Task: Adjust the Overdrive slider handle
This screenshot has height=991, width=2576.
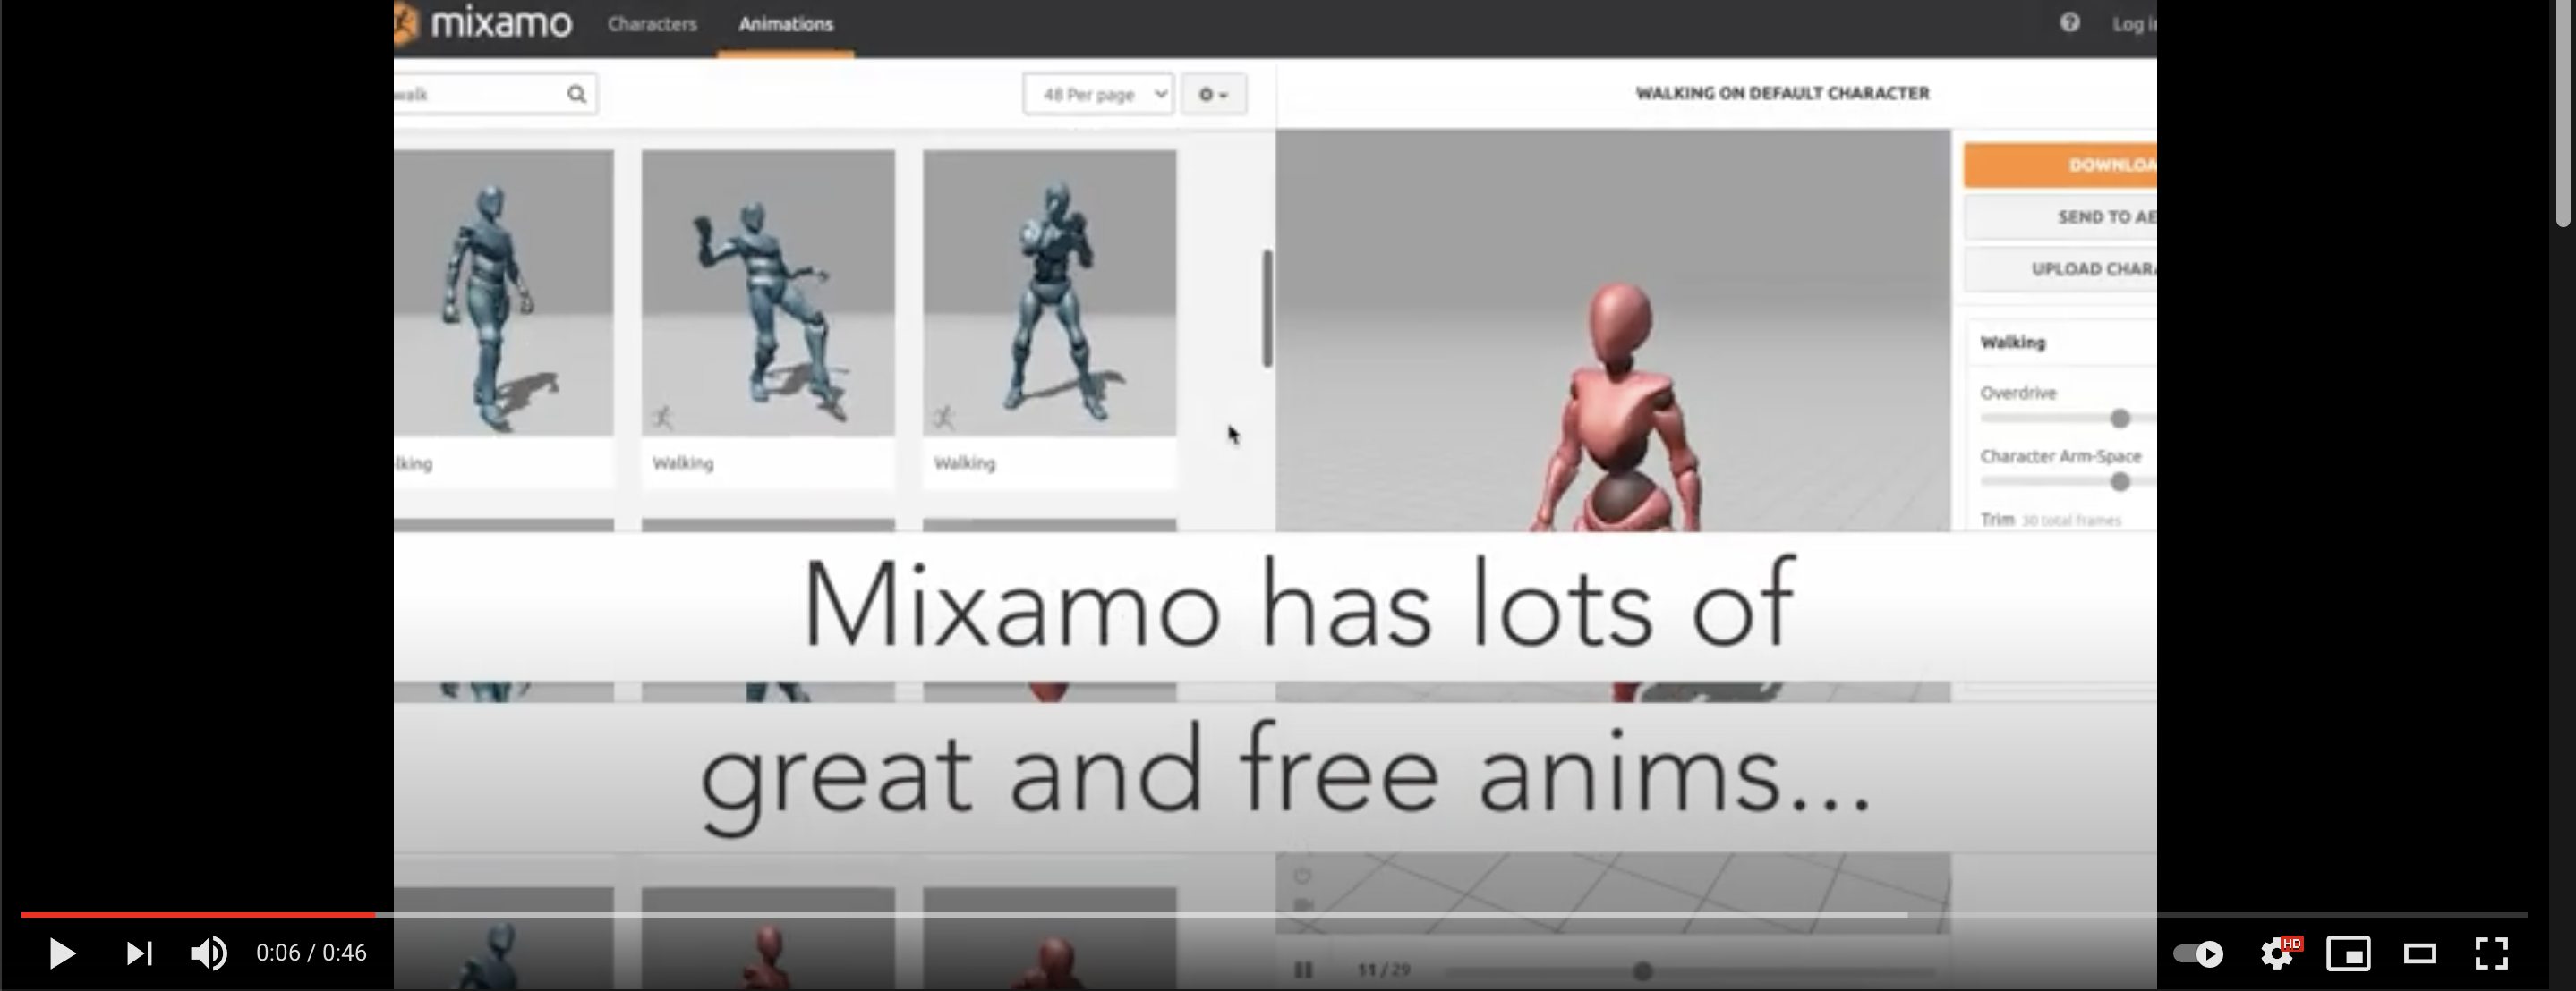Action: 2119,419
